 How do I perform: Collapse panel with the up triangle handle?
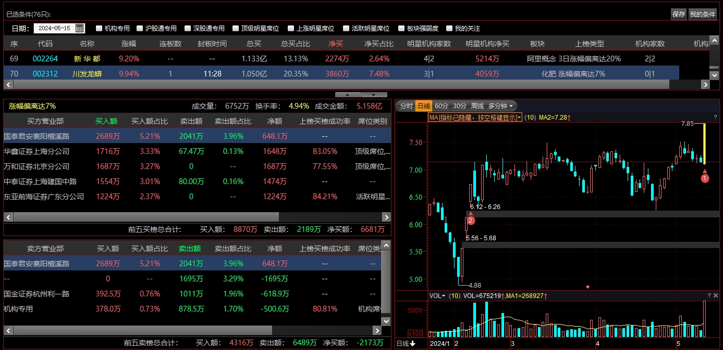point(348,95)
